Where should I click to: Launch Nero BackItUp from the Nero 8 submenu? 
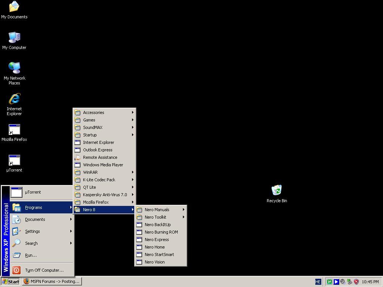pos(161,225)
